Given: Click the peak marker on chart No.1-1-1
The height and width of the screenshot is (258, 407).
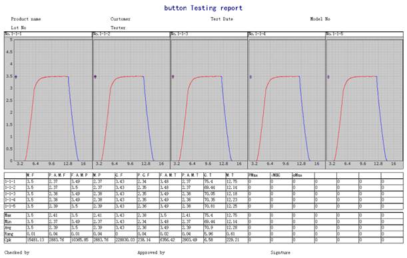Looking at the screenshot, I should click(x=16, y=77).
